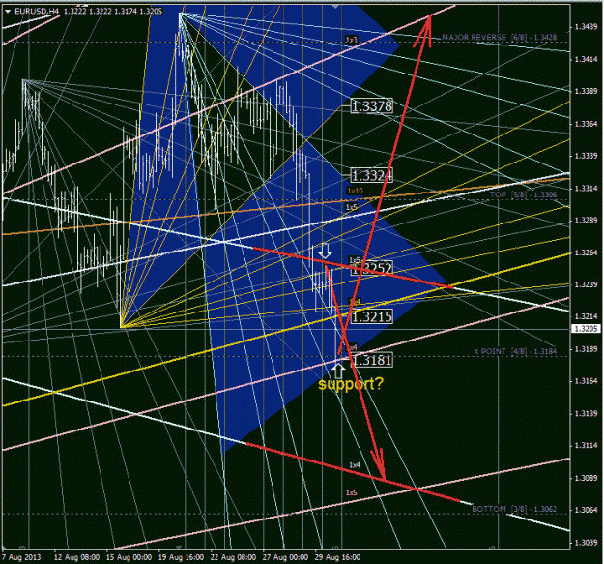
Task: Click the 22 Aug 08:00 time axis label
Action: (233, 557)
